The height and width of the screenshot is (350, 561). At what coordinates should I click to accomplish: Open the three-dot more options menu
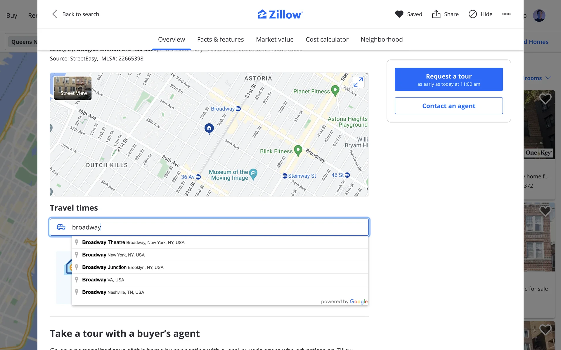506,14
